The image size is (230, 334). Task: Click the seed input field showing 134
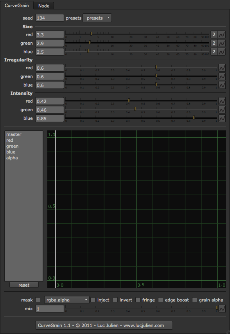tap(50, 18)
